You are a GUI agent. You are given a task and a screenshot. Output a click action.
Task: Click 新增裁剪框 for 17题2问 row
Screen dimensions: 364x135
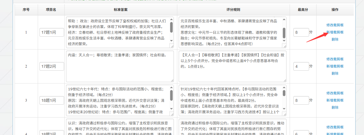335,66
